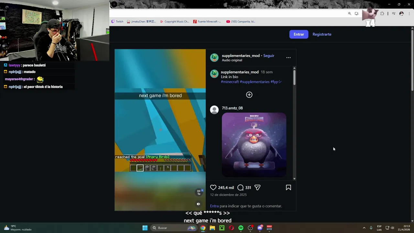The height and width of the screenshot is (233, 414).
Task: Click the 331 comments count
Action: tap(248, 188)
